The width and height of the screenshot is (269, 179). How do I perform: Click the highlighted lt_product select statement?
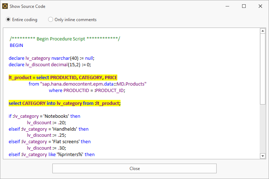click(63, 77)
